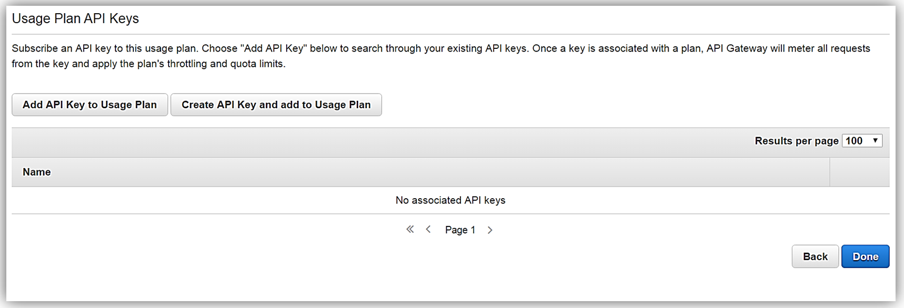Click the gray toolbar strip above the table
This screenshot has width=904, height=308.
[x=369, y=142]
